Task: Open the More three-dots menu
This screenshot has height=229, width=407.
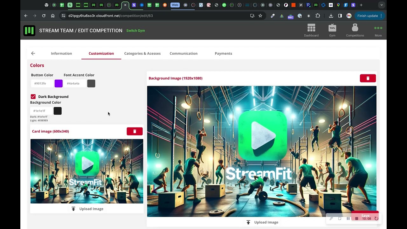Action: pyautogui.click(x=378, y=28)
